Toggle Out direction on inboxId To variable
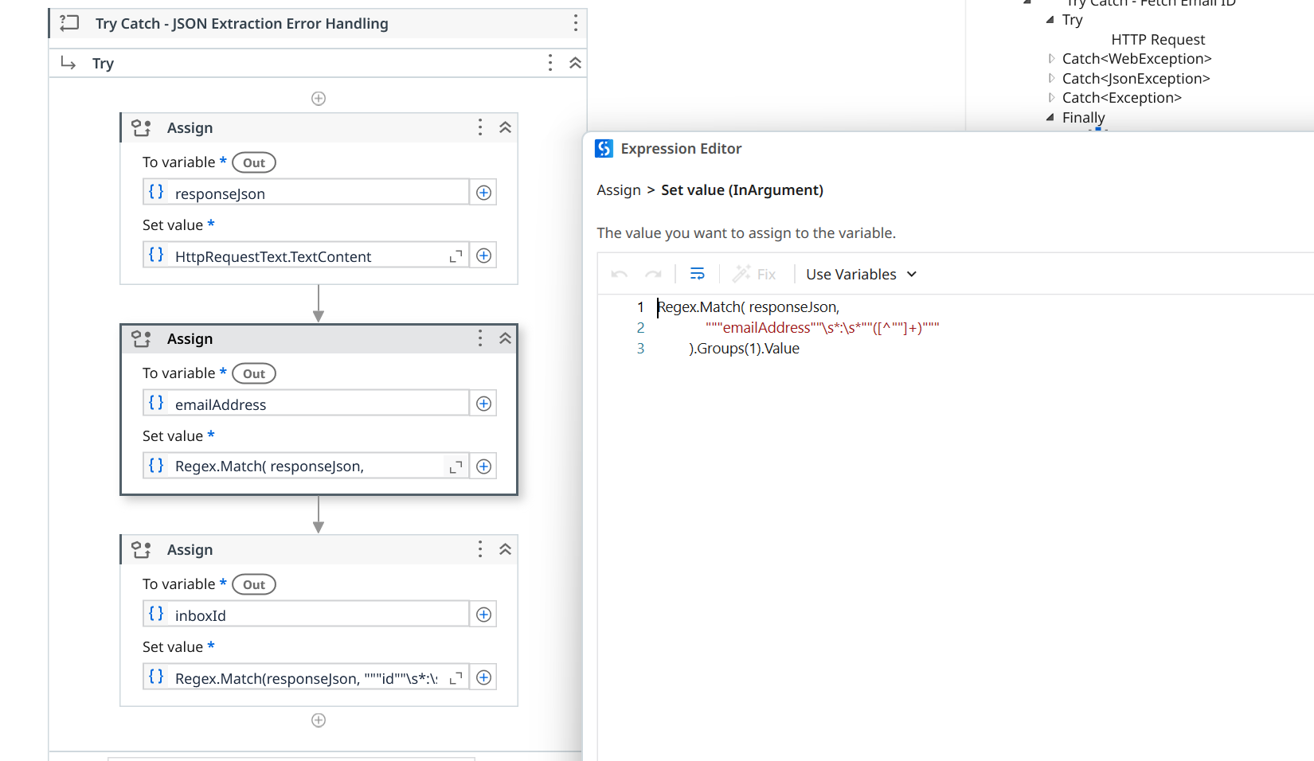 [253, 583]
